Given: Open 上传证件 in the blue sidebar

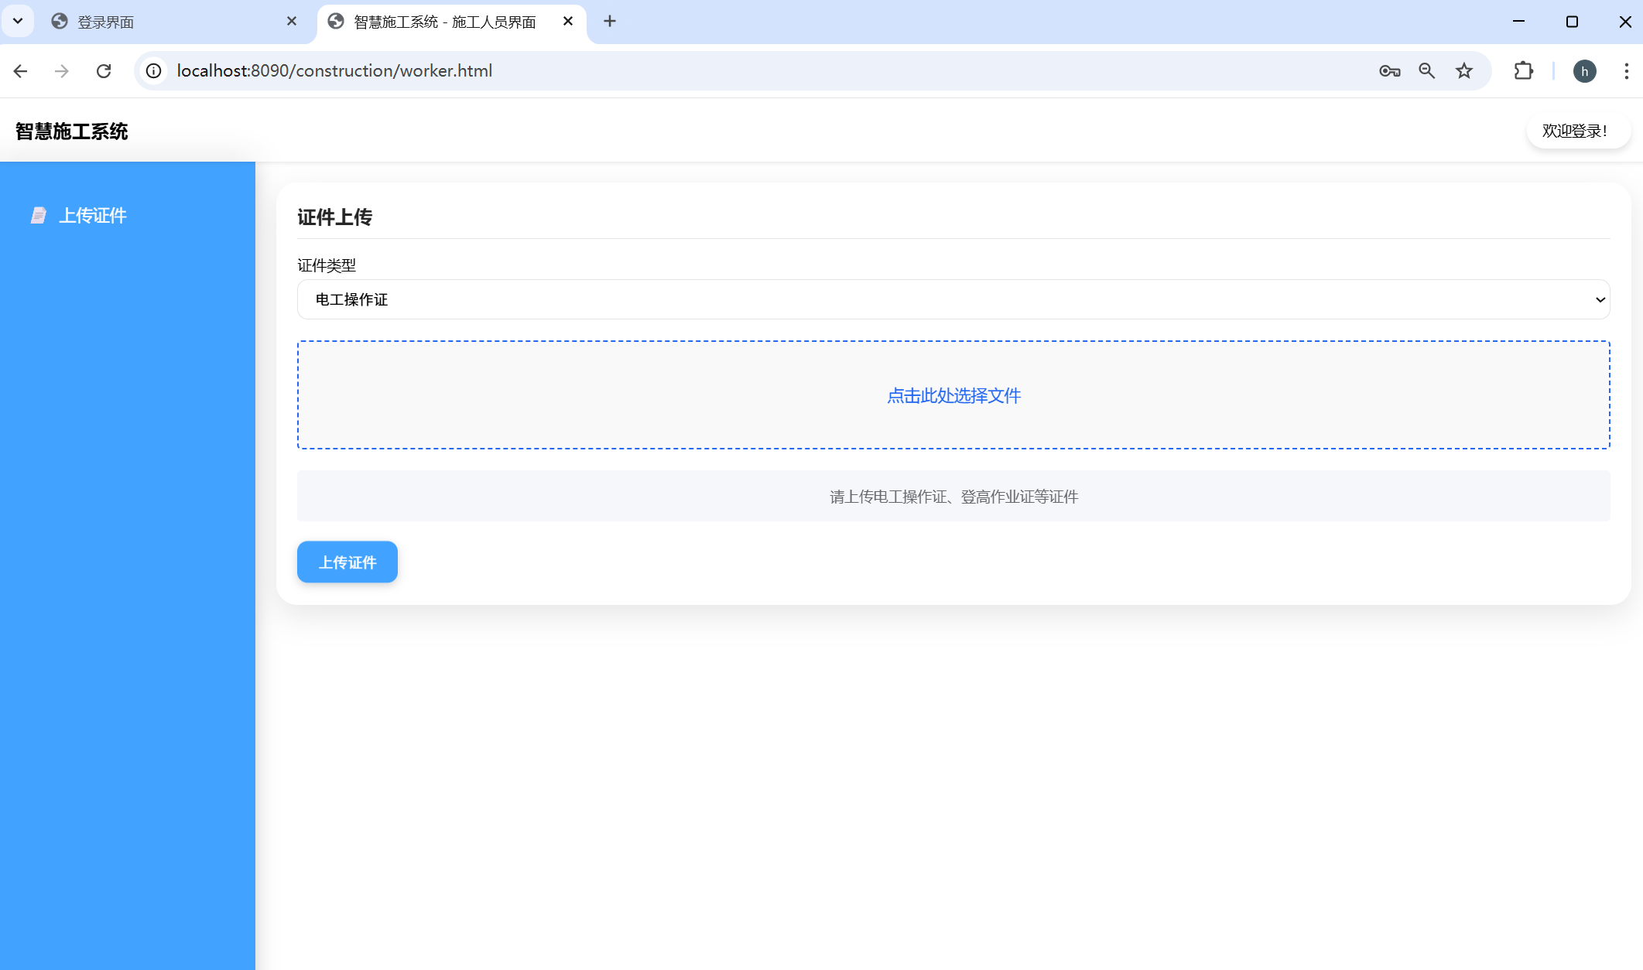Looking at the screenshot, I should 93,216.
